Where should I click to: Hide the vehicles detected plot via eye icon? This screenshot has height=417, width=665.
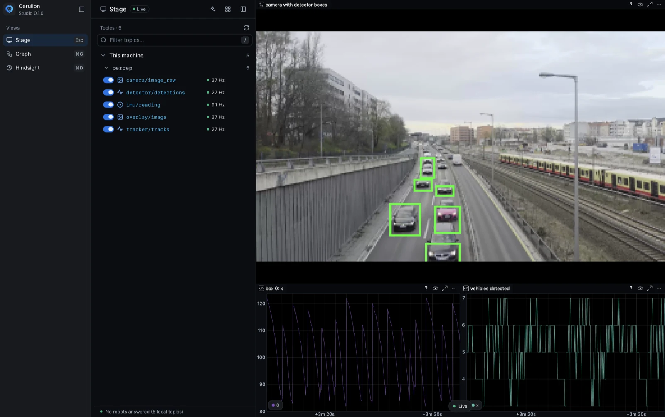pyautogui.click(x=640, y=288)
